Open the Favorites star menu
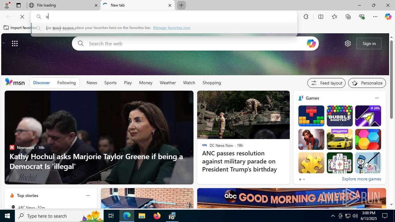The width and height of the screenshot is (395, 222). 334,17
